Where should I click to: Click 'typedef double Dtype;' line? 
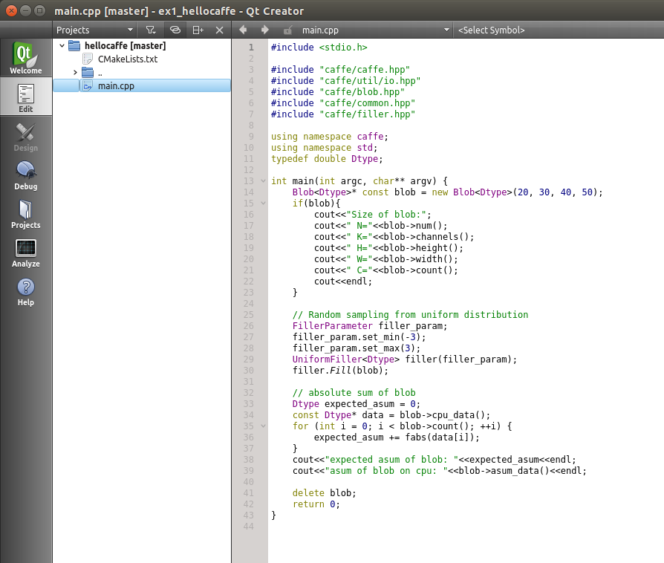point(327,158)
